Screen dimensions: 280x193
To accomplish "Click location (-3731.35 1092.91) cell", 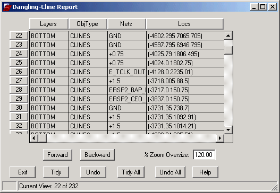I will [185, 117].
